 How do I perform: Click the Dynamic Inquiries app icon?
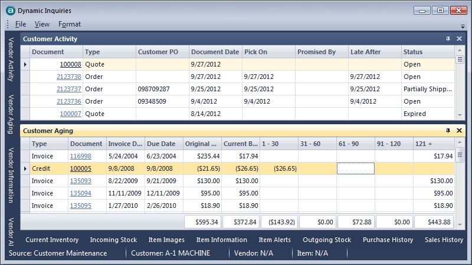(11, 11)
